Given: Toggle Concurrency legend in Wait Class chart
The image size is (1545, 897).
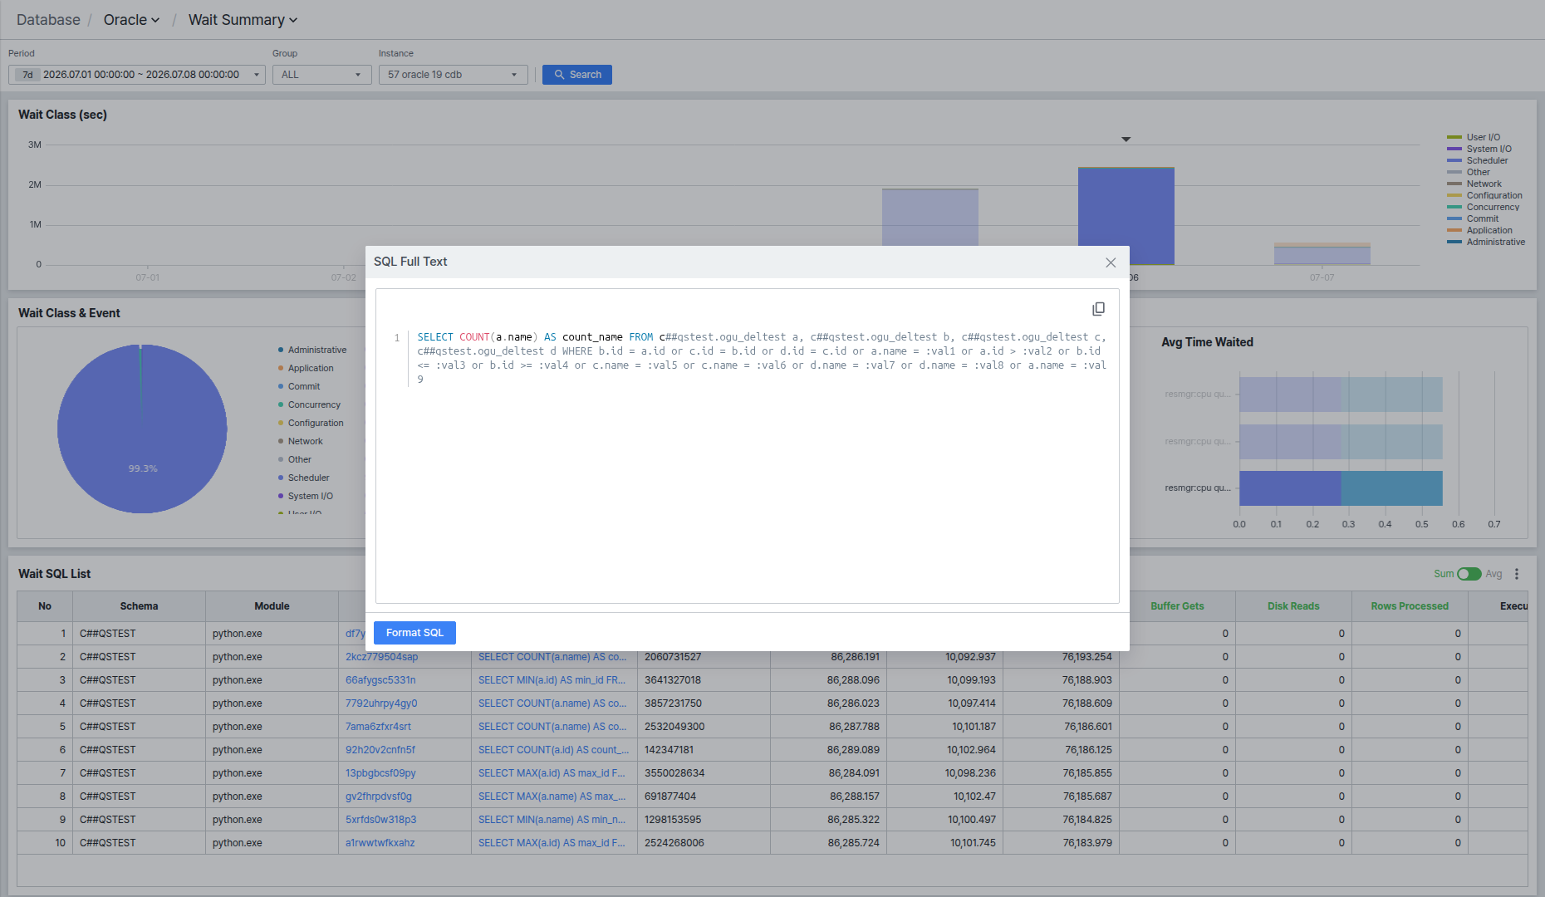Looking at the screenshot, I should tap(1484, 207).
